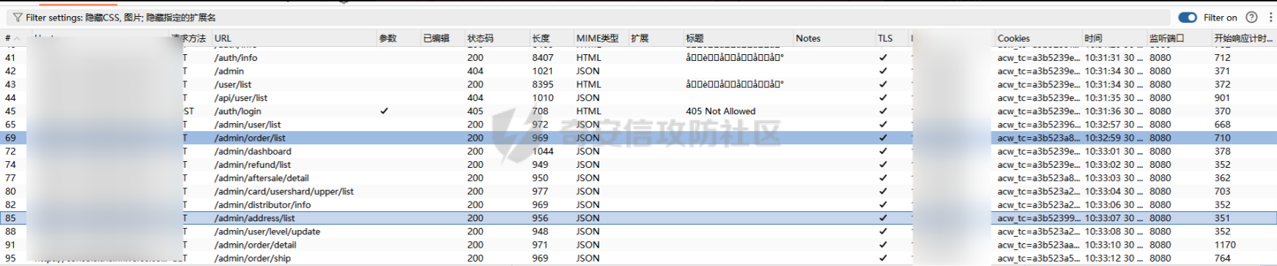
Task: Click the HTML MIME cell for /user/list
Action: pos(588,84)
